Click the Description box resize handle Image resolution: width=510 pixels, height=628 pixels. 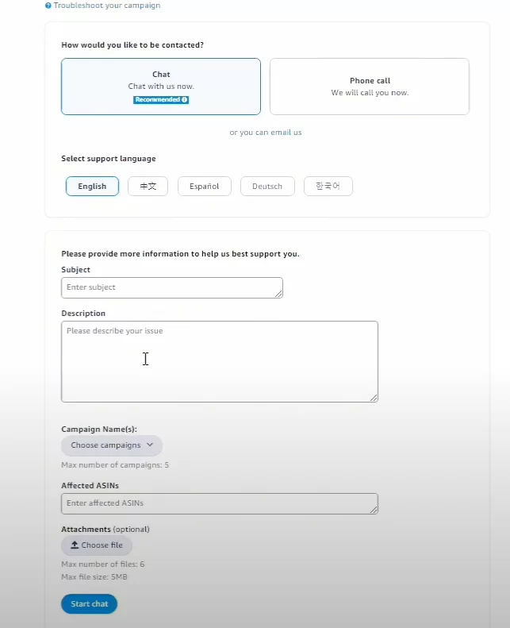pos(374,397)
